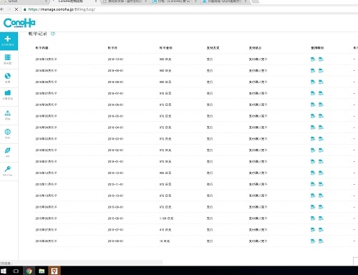
Task: Click the 帐单日 column header
Action: click(x=112, y=48)
